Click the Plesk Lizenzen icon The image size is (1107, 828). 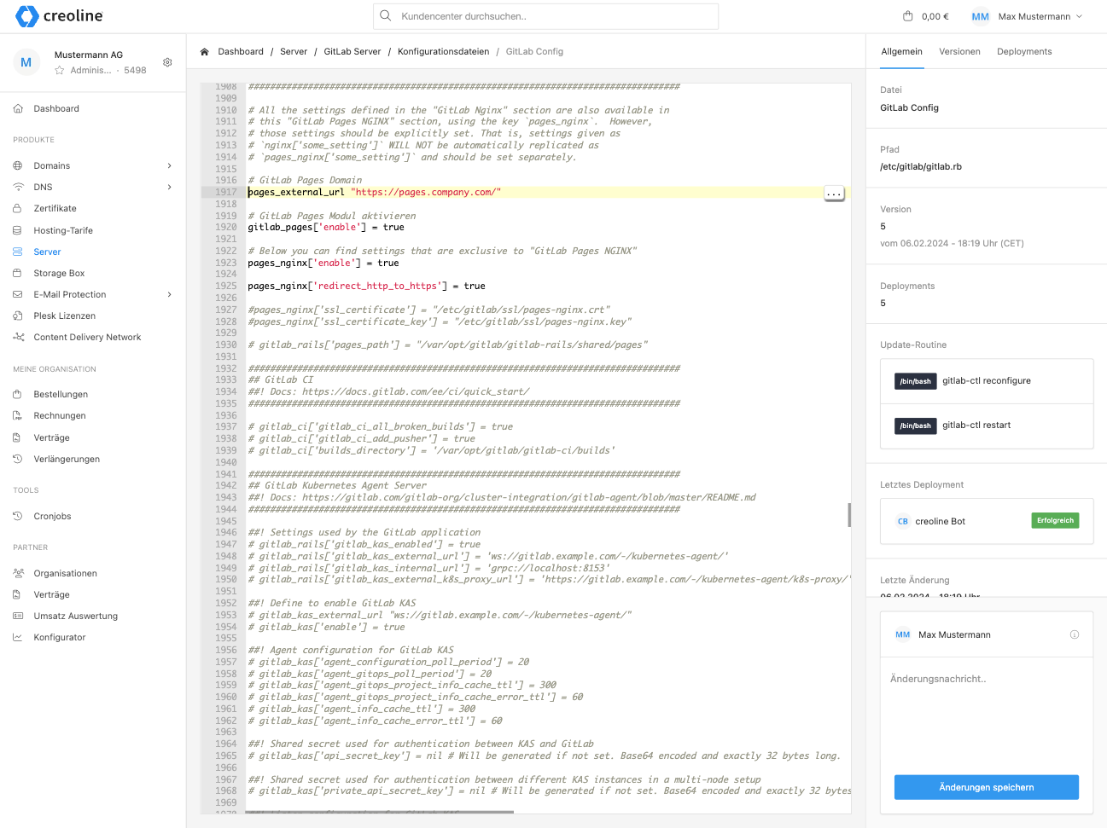click(x=18, y=316)
